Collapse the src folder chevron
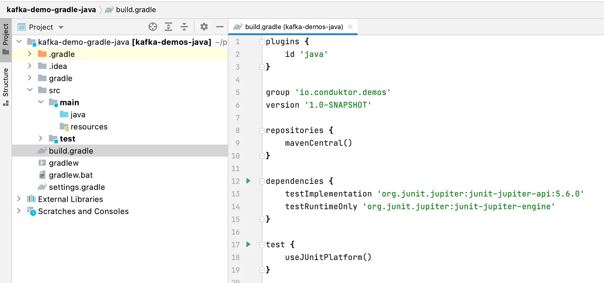The image size is (604, 283). [x=30, y=90]
